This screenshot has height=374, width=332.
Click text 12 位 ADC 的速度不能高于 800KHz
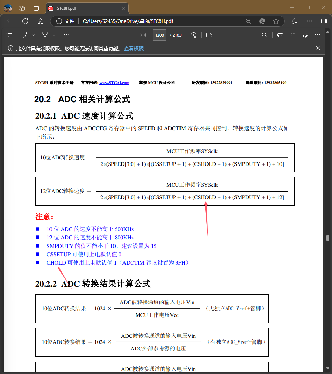tap(90, 238)
